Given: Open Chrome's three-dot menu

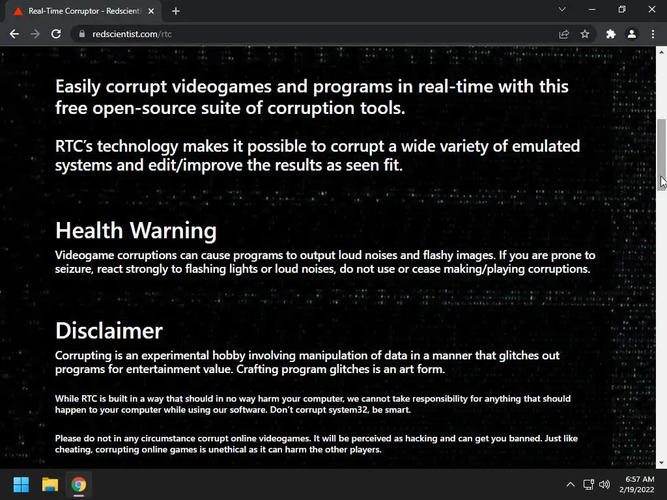Looking at the screenshot, I should click(653, 34).
